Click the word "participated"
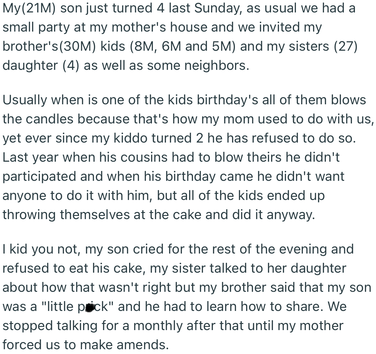 point(39,177)
